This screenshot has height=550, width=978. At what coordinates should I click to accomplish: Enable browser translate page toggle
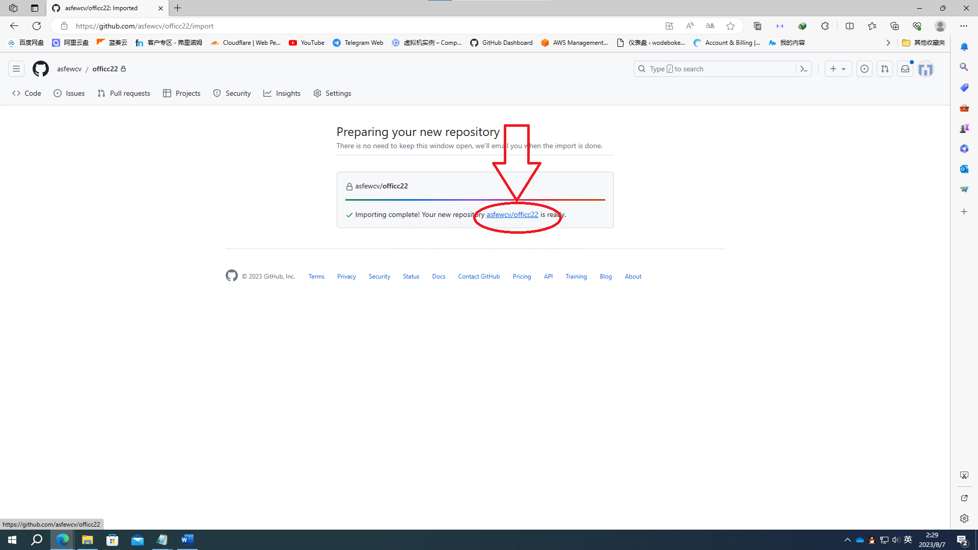tap(711, 26)
